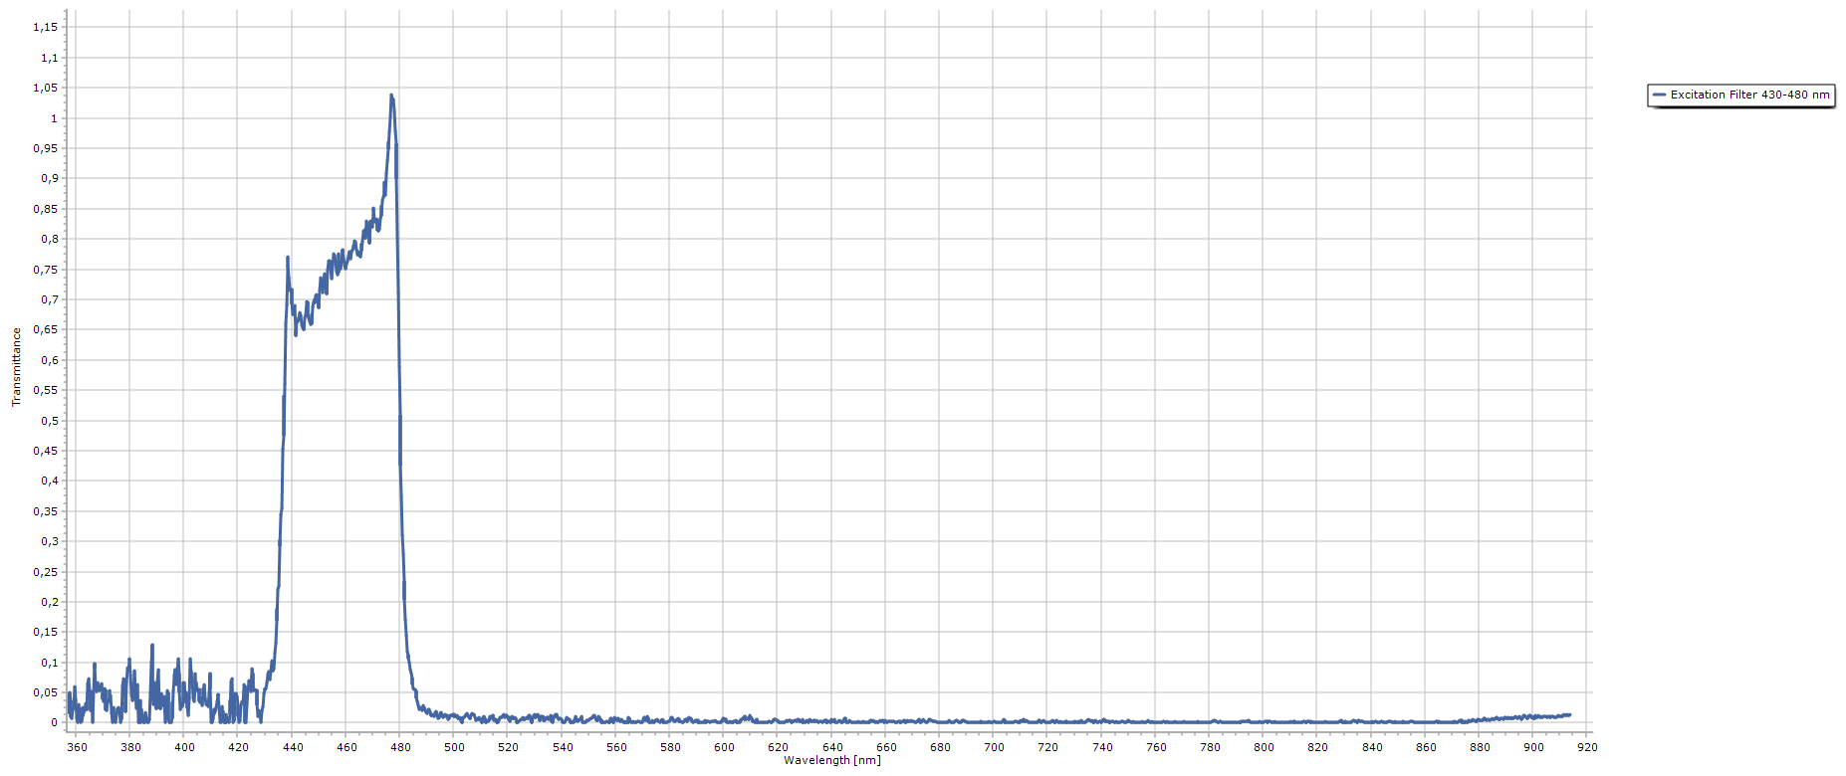Select the 0,15 transmittance tick label

(46, 632)
